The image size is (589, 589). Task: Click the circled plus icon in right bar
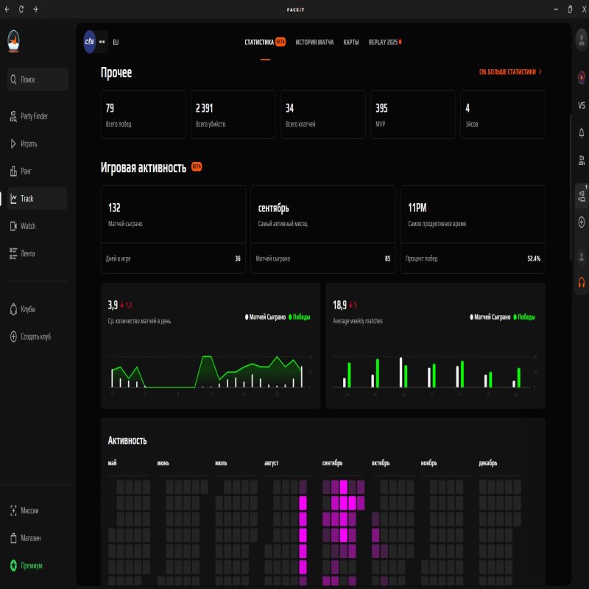582,222
